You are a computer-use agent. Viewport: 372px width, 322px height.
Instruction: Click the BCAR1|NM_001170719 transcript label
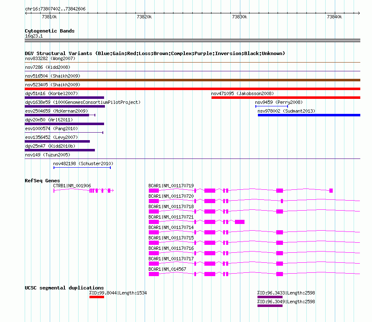click(171, 186)
